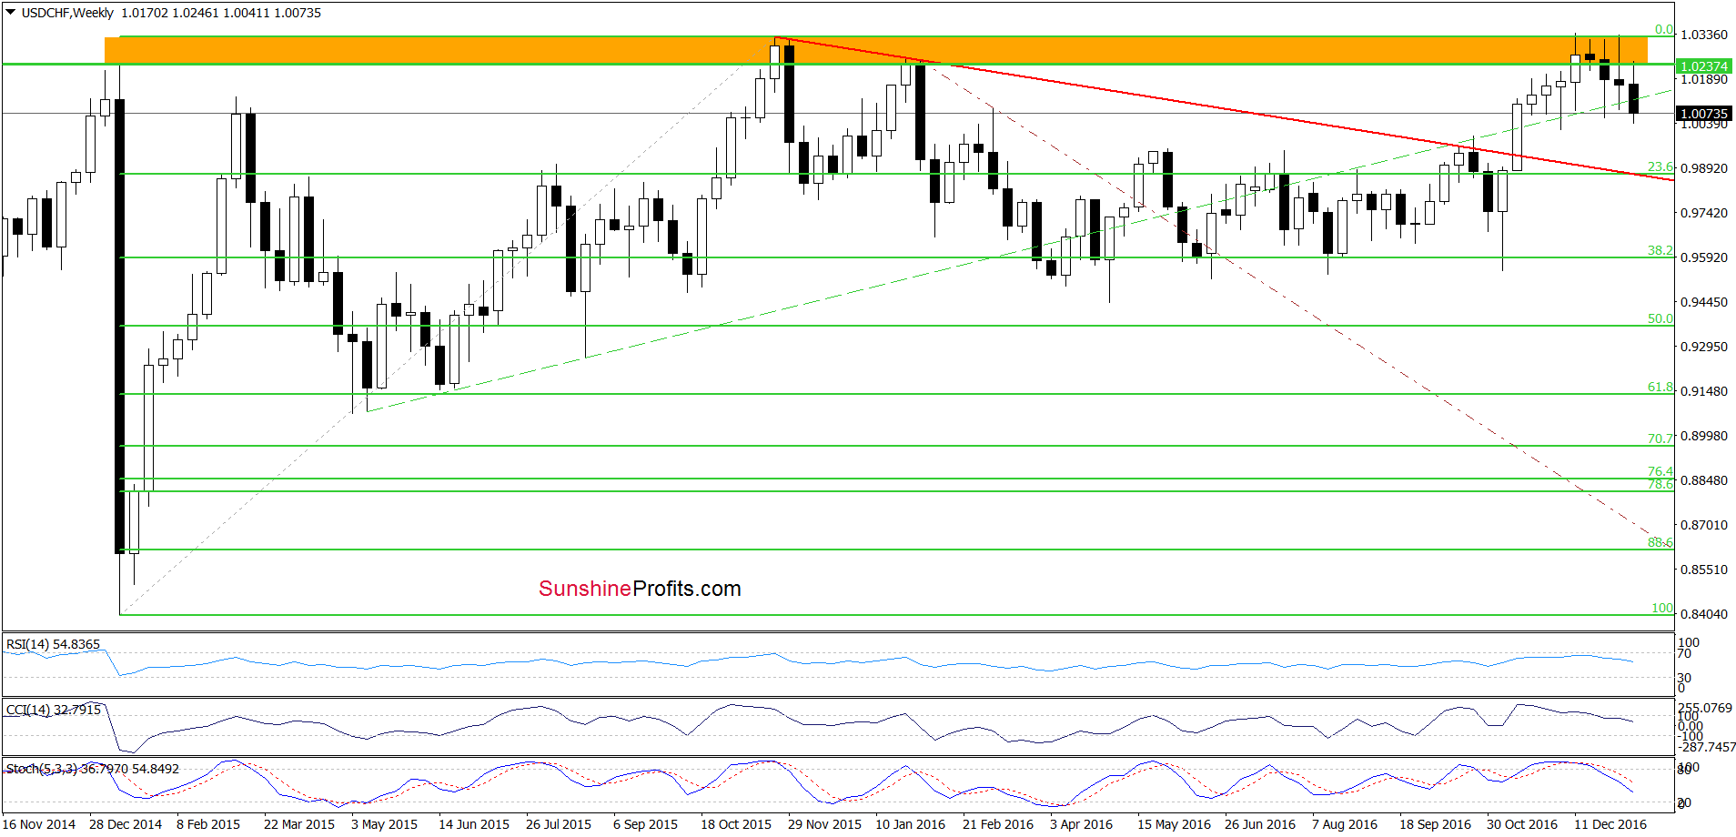Click the 16 Nov 2014 date label

click(x=39, y=824)
